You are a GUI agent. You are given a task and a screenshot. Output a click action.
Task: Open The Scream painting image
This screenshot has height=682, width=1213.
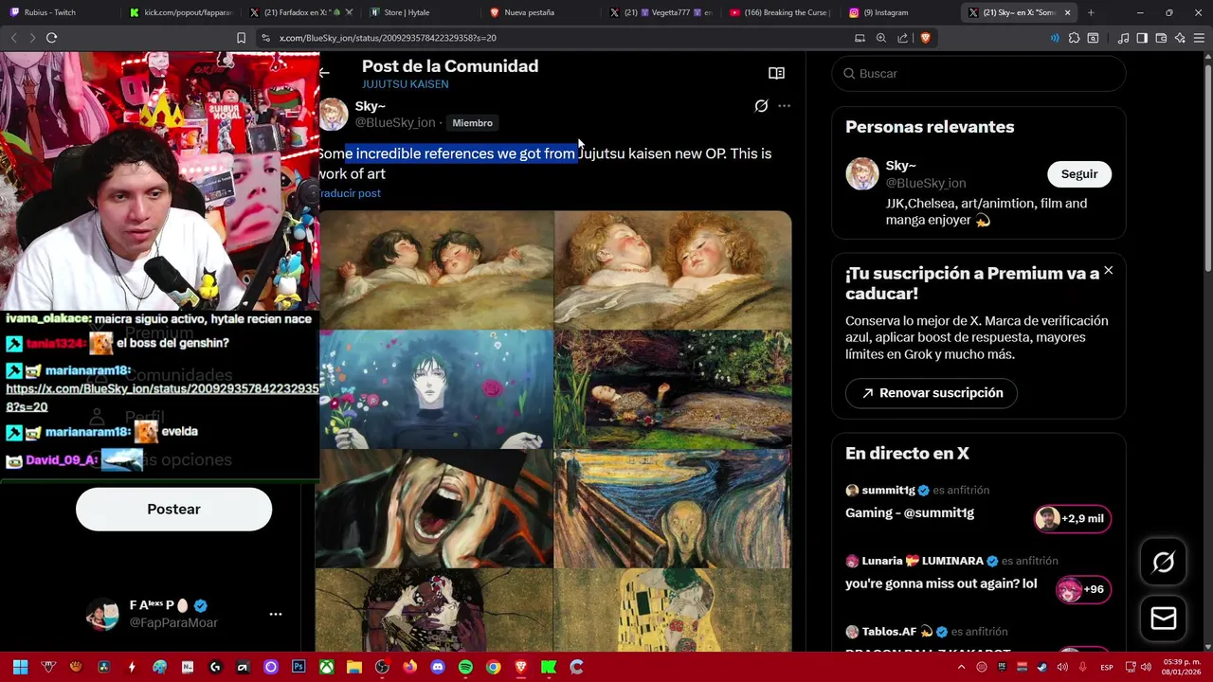pyautogui.click(x=673, y=509)
